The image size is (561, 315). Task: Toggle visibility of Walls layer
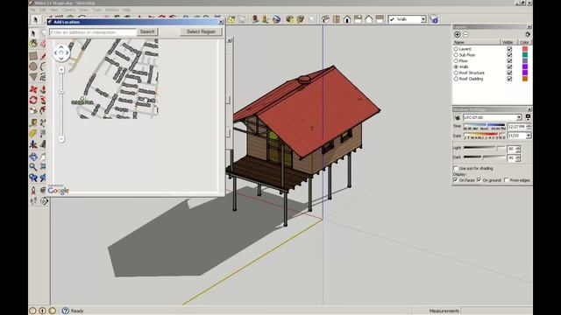(x=509, y=66)
